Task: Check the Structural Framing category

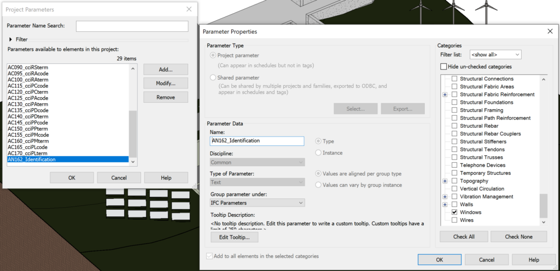Action: 454,110
